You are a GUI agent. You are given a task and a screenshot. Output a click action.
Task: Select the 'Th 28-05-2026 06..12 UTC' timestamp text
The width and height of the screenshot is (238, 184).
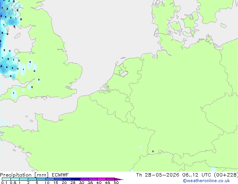pyautogui.click(x=174, y=175)
